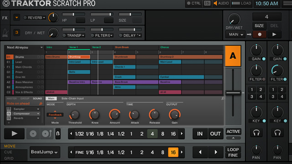Image resolution: width=292 pixels, height=164 pixels.
Task: Click the Compressor FX icon
Action: 9,113
